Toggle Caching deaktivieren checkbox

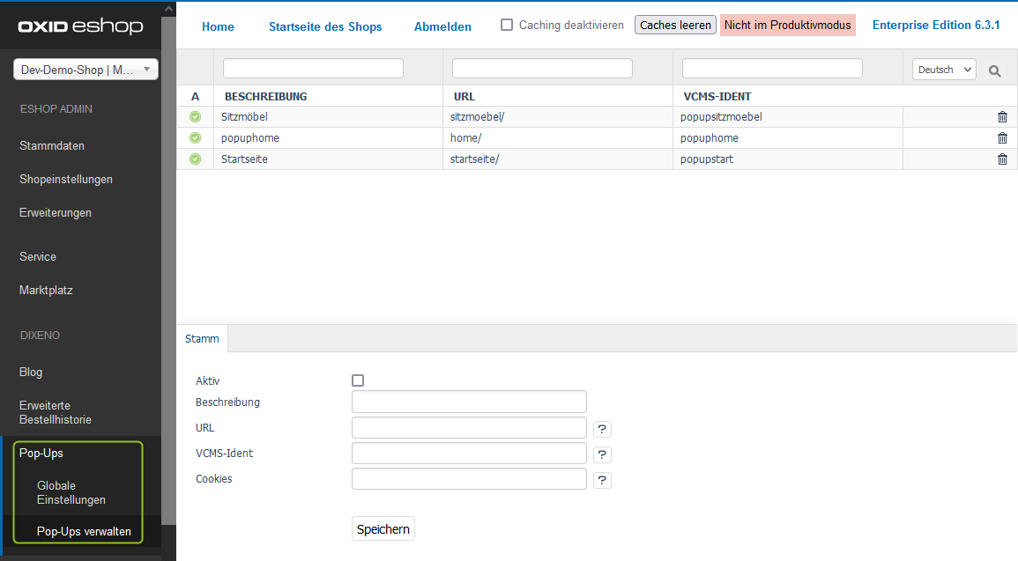tap(507, 25)
